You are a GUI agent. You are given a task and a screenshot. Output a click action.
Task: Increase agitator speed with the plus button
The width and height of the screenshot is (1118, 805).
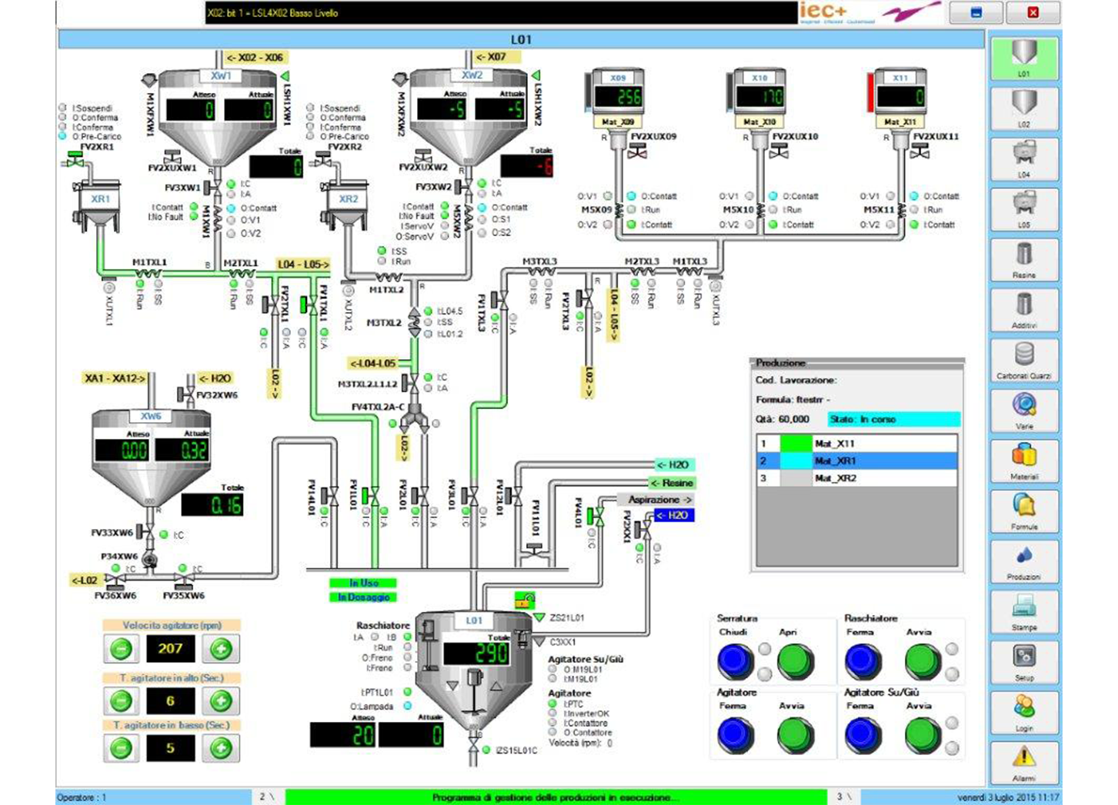pos(221,649)
